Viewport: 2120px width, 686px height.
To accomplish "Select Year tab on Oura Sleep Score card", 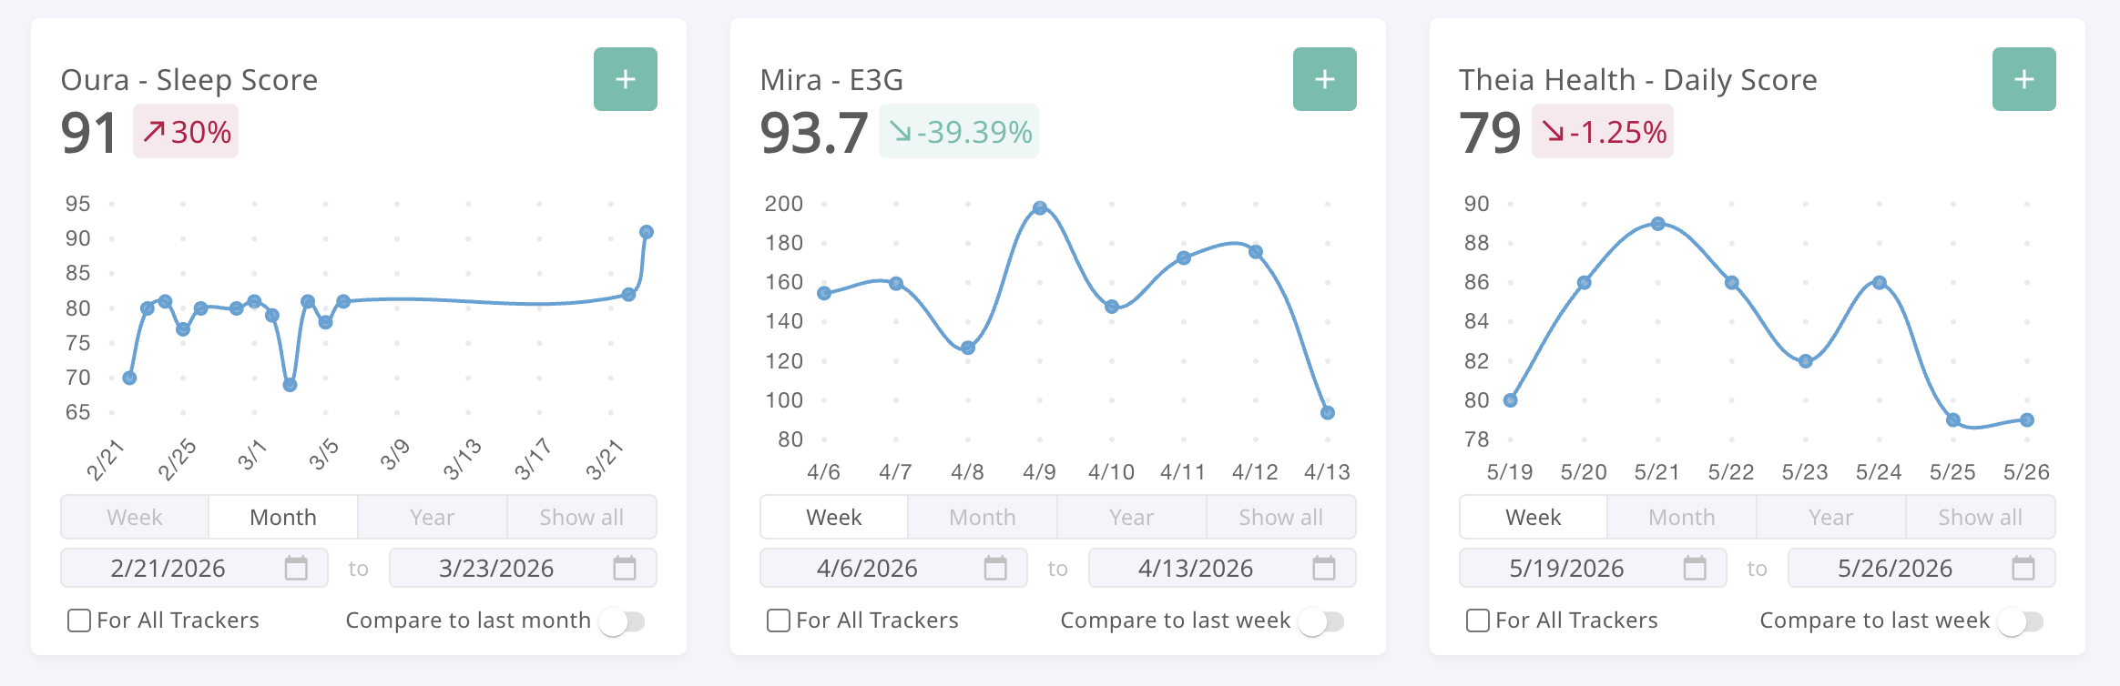I will 433,517.
